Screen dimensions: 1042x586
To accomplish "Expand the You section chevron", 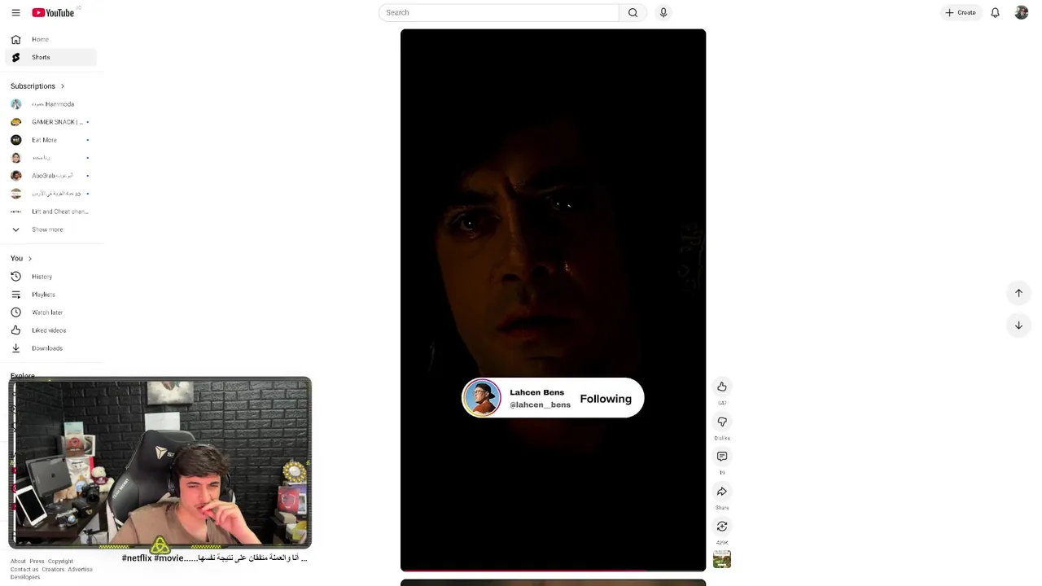I will 29,259.
